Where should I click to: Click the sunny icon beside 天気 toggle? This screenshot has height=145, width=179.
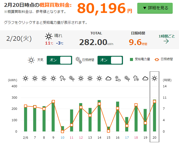[31, 60]
